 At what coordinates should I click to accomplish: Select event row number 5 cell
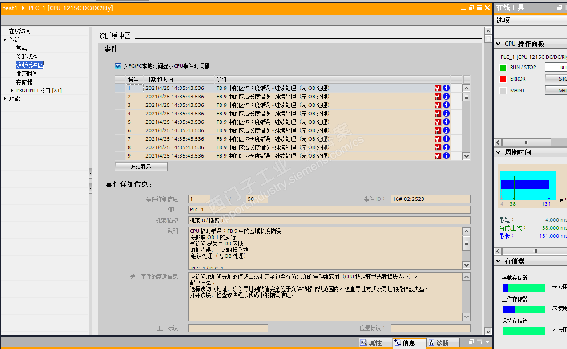click(135, 122)
